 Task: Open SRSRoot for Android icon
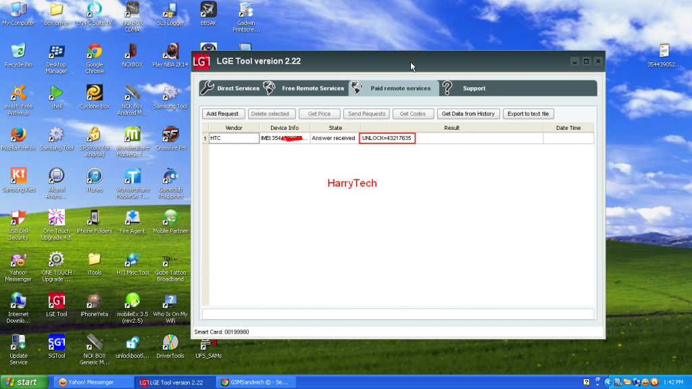(x=95, y=141)
